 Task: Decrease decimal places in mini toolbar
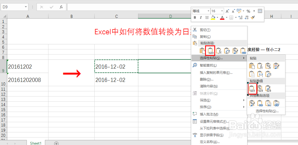click(246, 18)
